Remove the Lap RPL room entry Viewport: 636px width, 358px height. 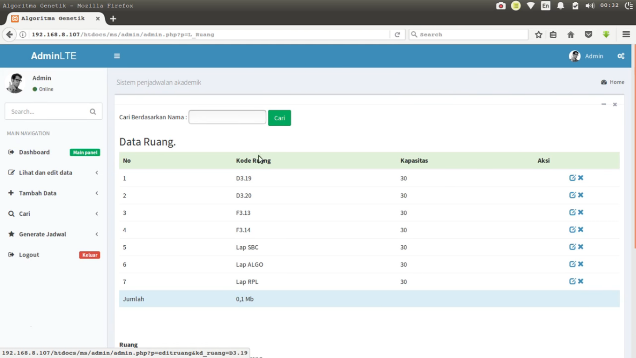[581, 281]
